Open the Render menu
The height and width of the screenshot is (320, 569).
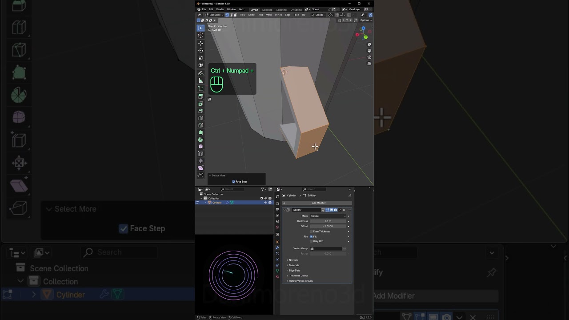click(x=220, y=9)
